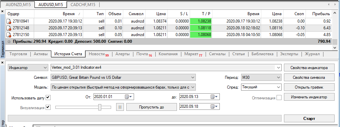This screenshot has height=127, width=340.
Task: Click T/P cell 1.08068
Action: 201,35
